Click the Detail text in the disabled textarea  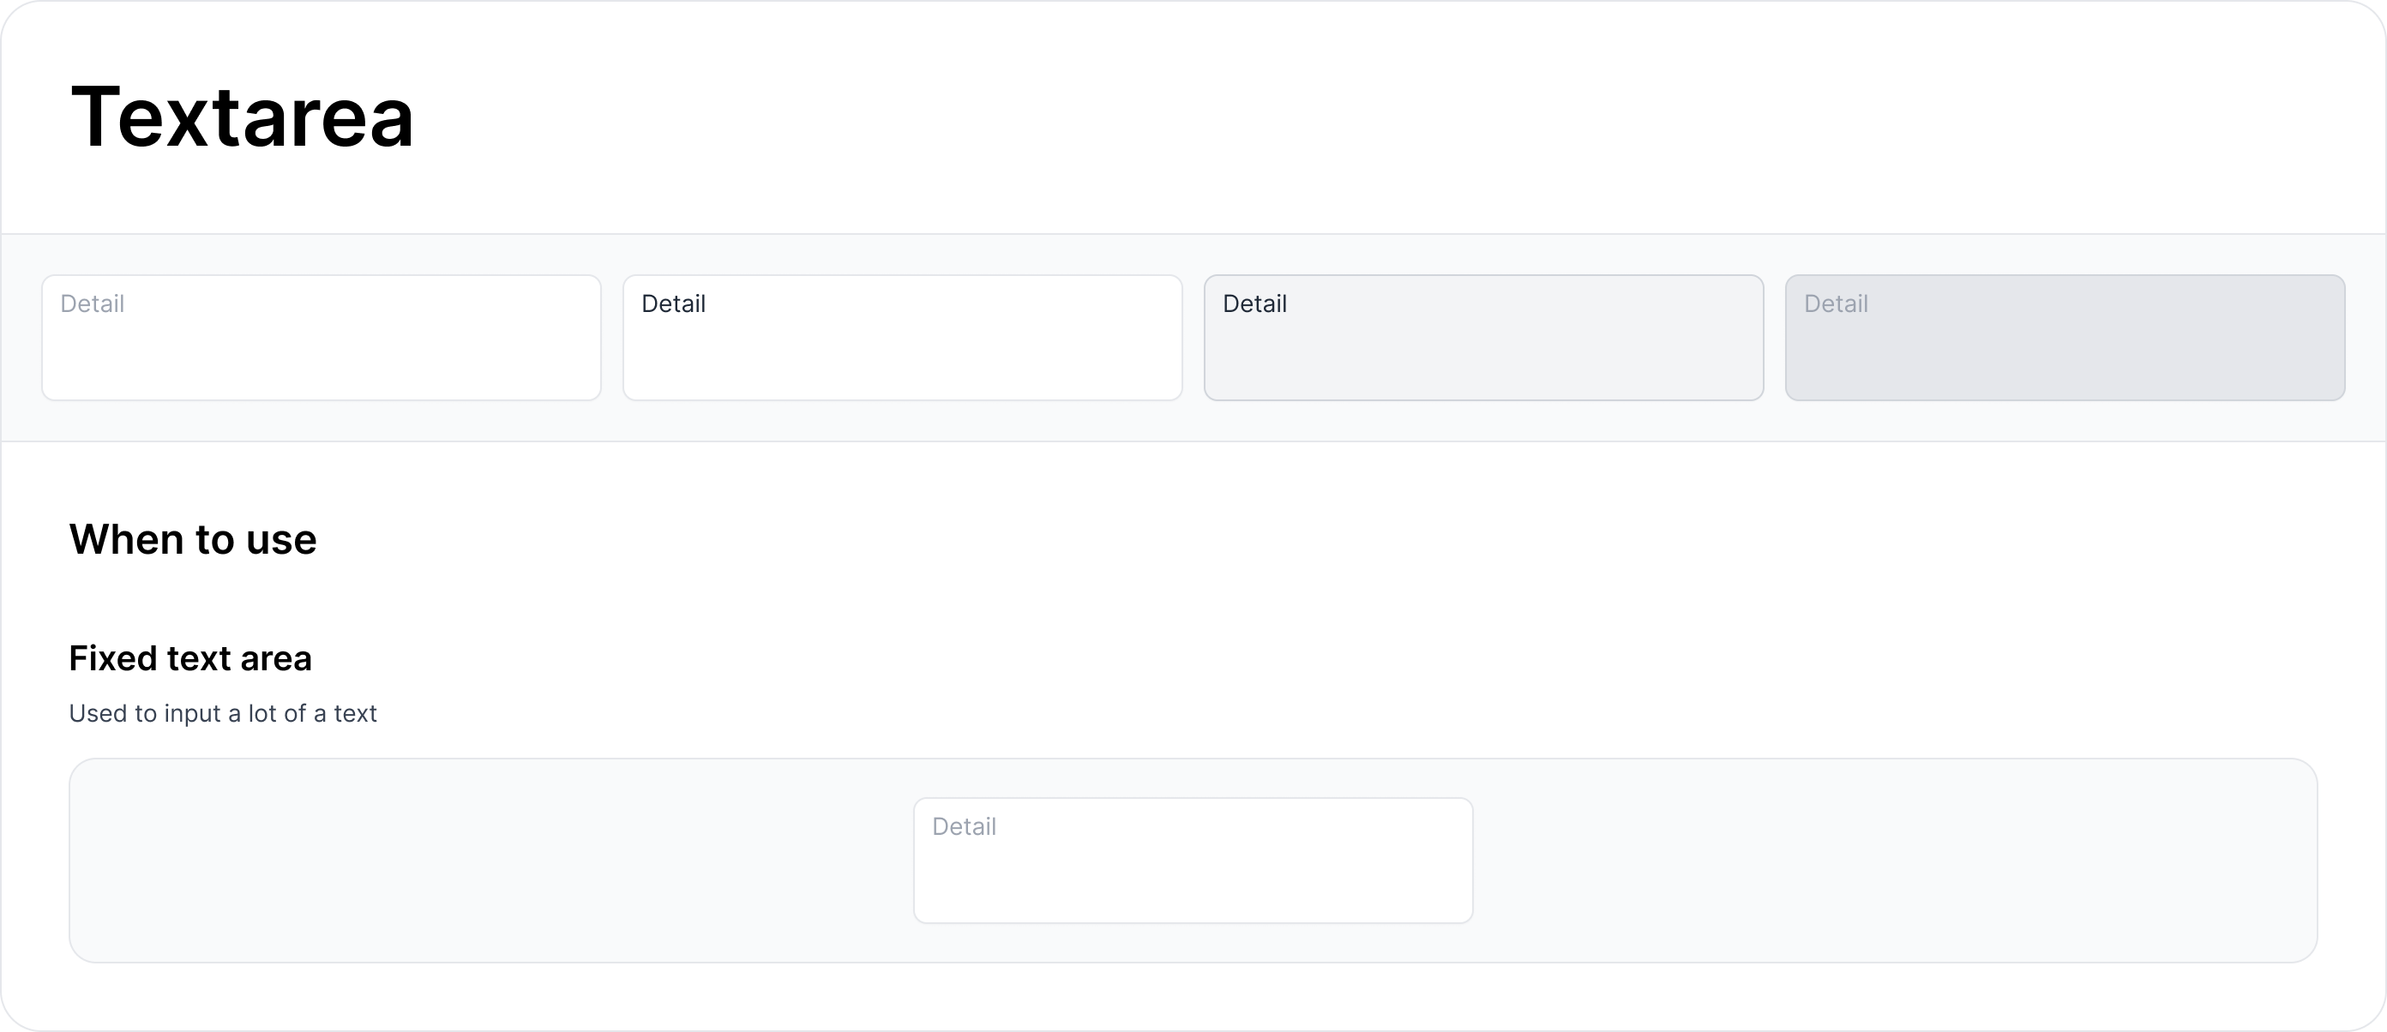coord(1835,303)
